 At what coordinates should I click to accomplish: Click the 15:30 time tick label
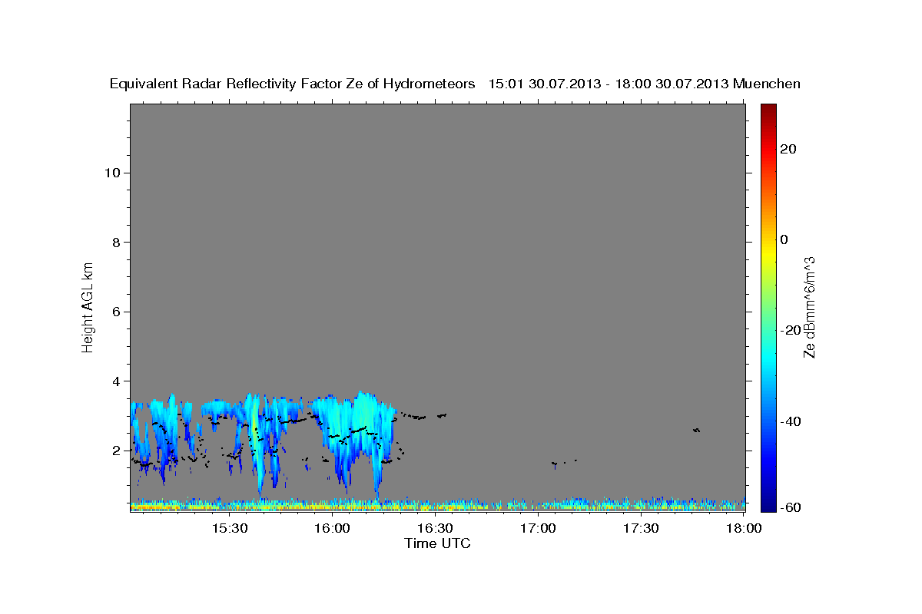pyautogui.click(x=229, y=528)
